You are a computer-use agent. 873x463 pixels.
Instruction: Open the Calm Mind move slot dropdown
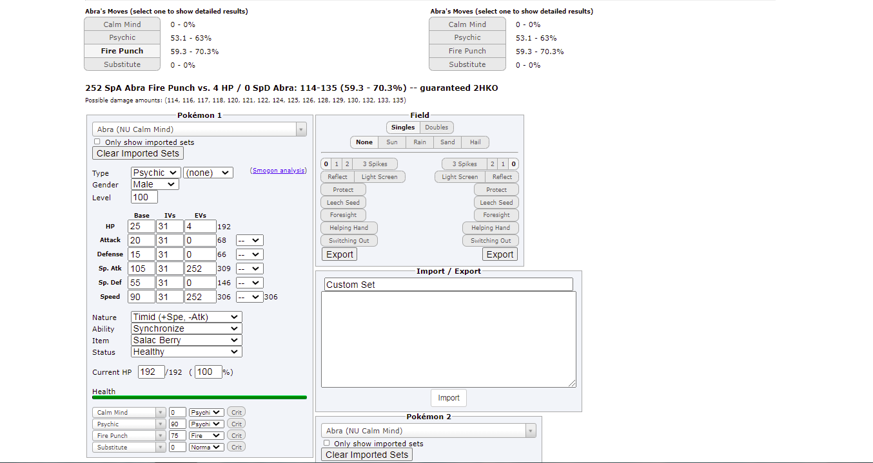[x=129, y=412]
